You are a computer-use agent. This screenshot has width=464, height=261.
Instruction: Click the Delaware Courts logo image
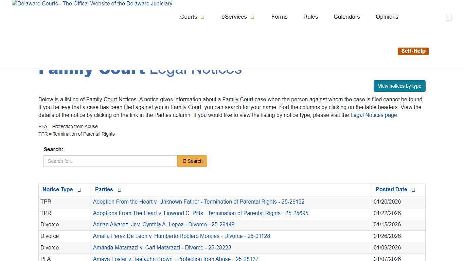pos(92,4)
